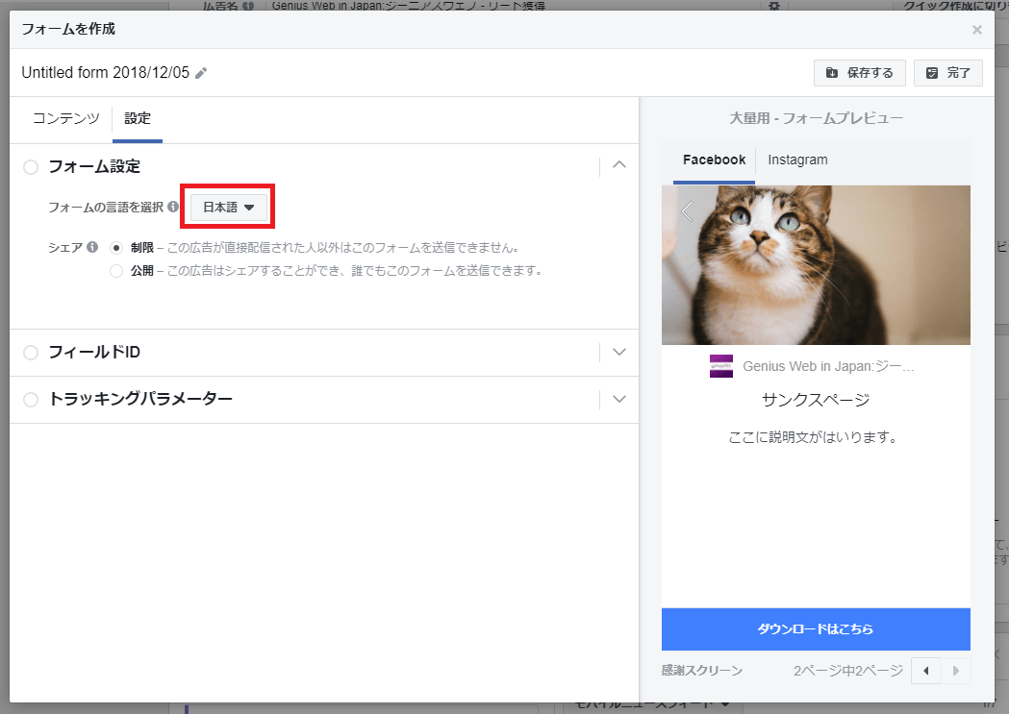Click the Genius Web in Japan page name

[829, 366]
